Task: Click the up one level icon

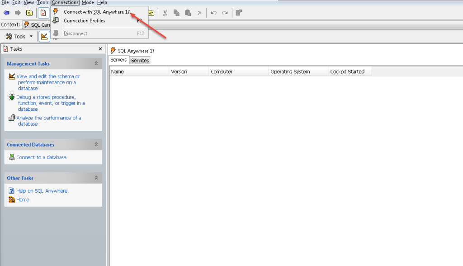Action: (29, 13)
